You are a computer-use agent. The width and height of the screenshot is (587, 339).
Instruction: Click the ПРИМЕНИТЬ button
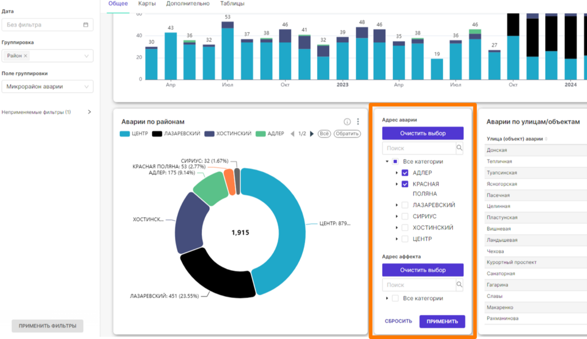click(442, 321)
